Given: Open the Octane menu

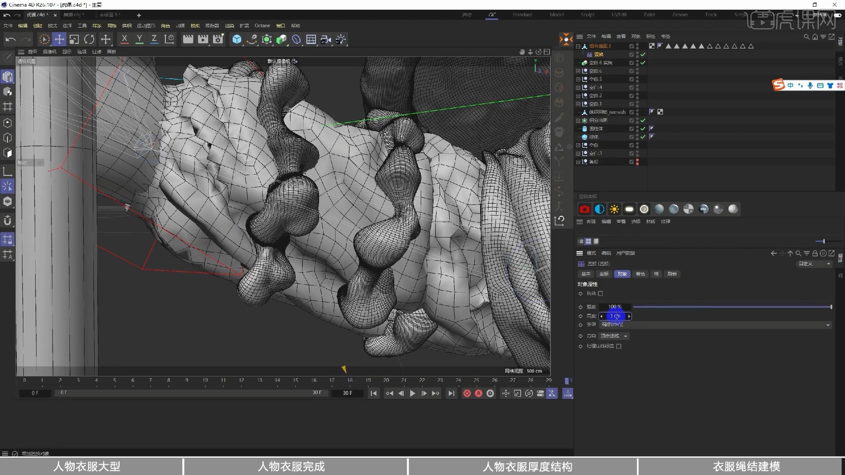Looking at the screenshot, I should pos(262,26).
